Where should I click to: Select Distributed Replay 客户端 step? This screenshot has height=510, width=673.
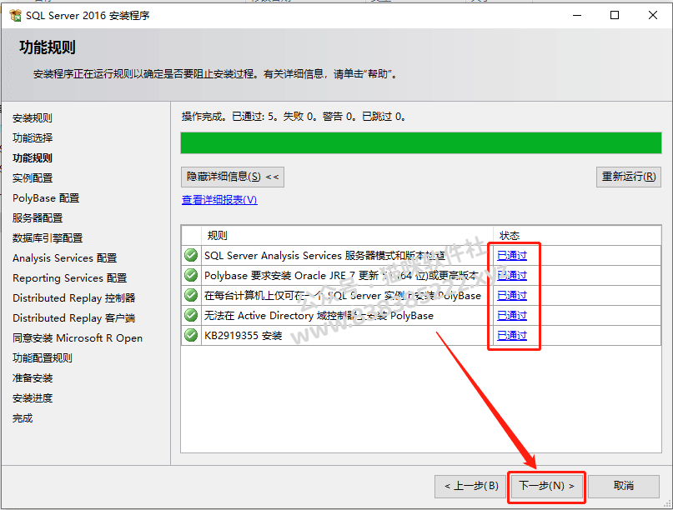click(74, 318)
